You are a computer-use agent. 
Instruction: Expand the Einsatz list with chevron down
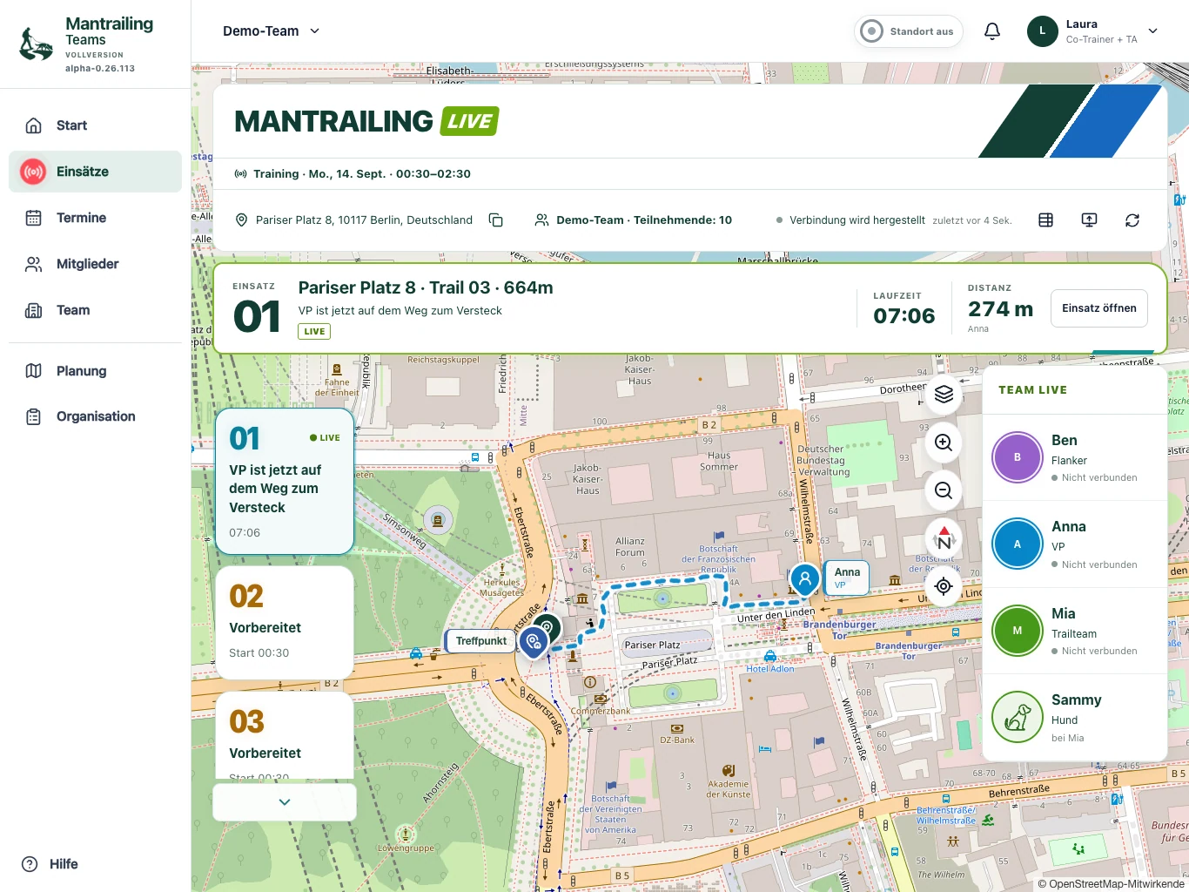285,802
